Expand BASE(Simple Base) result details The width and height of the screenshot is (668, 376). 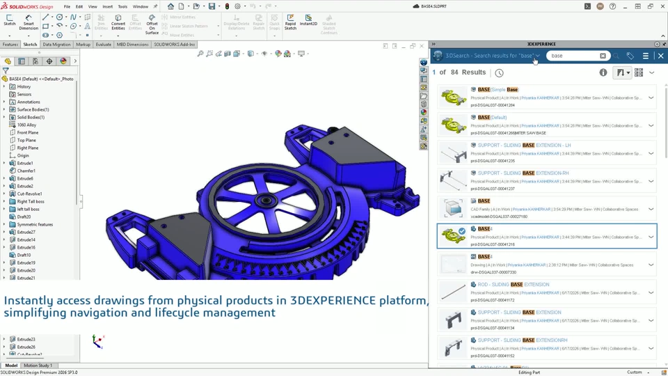click(x=651, y=97)
